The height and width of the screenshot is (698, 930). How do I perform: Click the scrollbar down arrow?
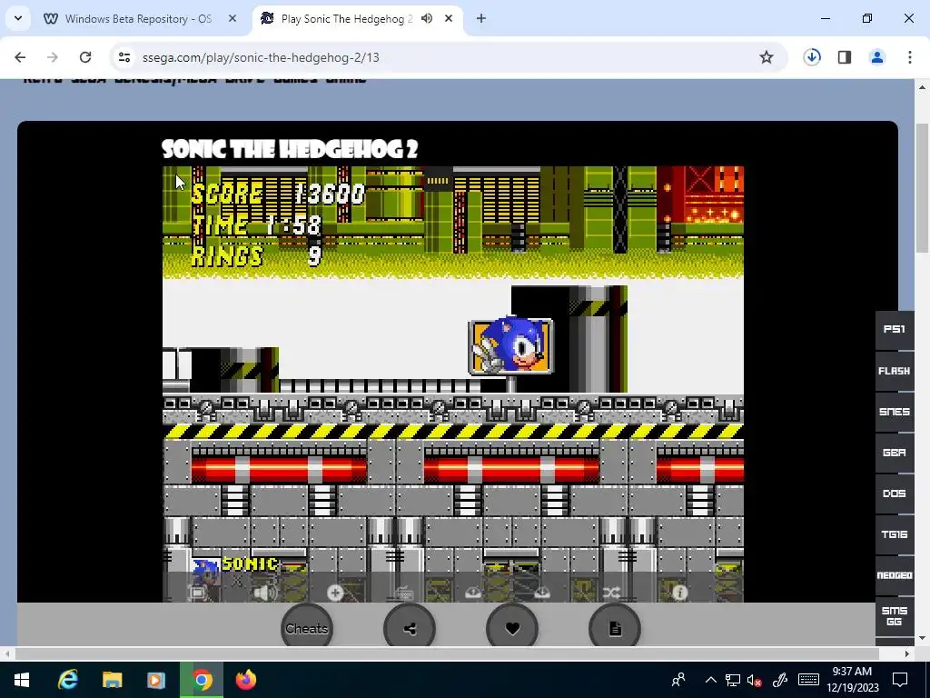point(922,639)
